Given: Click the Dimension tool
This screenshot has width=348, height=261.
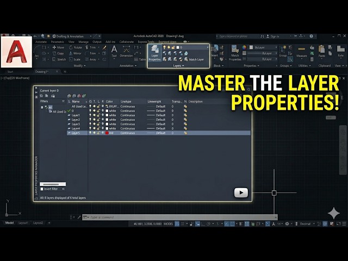Looking at the screenshot, I should tap(126, 52).
